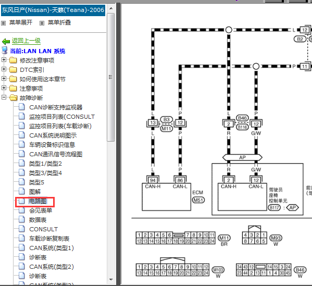The height and width of the screenshot is (286, 312).
Task: Click the document icon beside 车辆设备标识信息
Action: [22, 144]
